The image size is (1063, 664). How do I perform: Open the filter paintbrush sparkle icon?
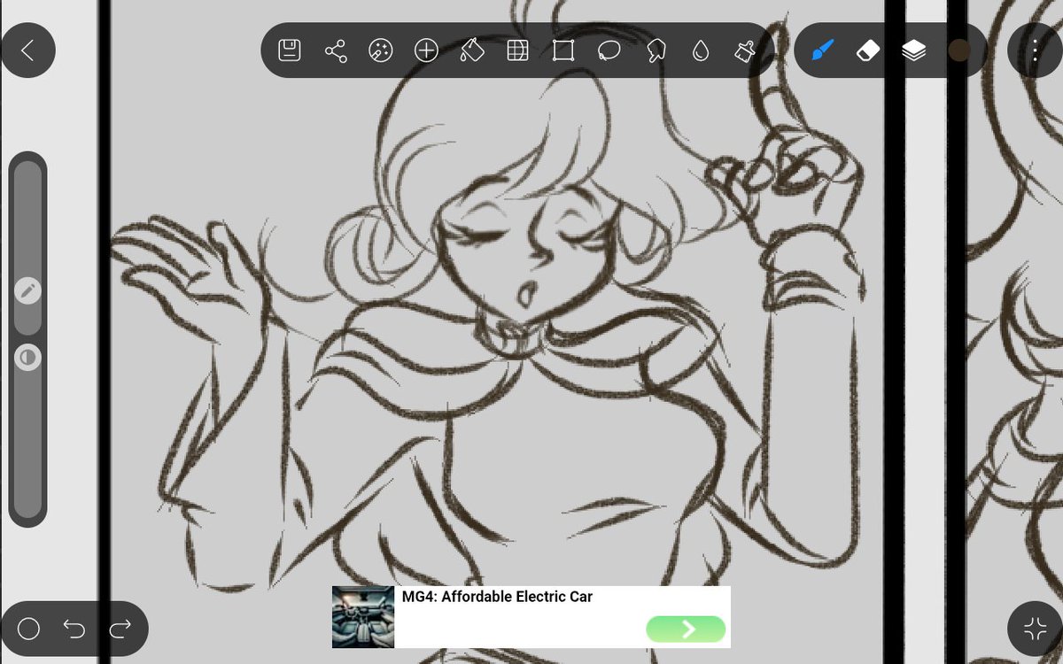point(744,50)
